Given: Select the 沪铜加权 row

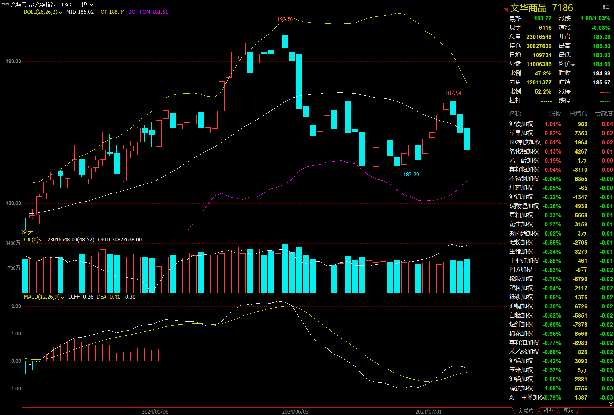Looking at the screenshot, I should tap(561, 306).
